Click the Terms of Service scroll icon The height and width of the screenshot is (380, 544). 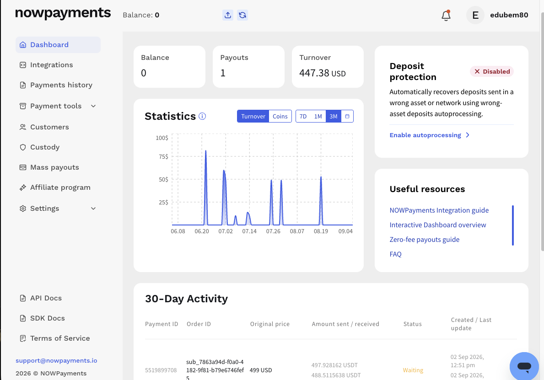point(23,338)
